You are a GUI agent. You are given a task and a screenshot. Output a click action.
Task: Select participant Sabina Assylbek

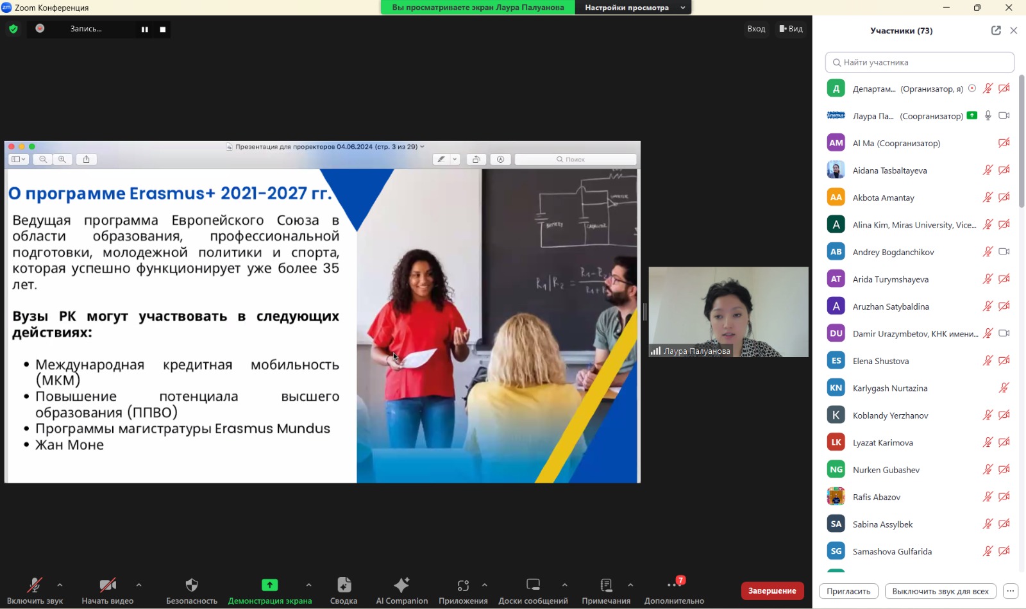click(x=918, y=524)
